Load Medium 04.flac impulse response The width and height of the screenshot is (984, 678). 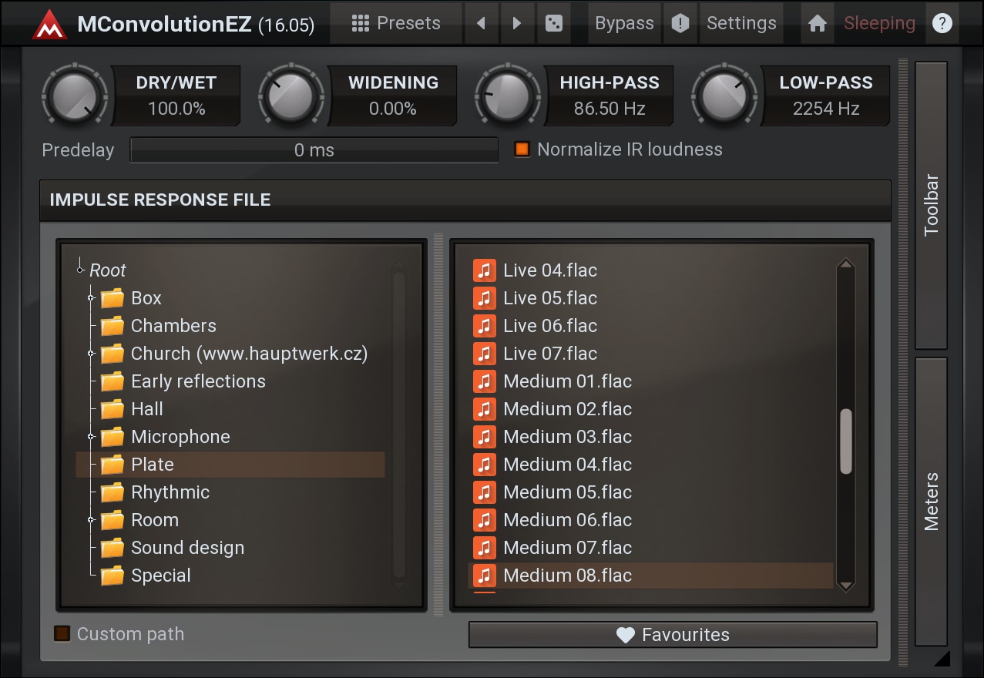(x=651, y=465)
